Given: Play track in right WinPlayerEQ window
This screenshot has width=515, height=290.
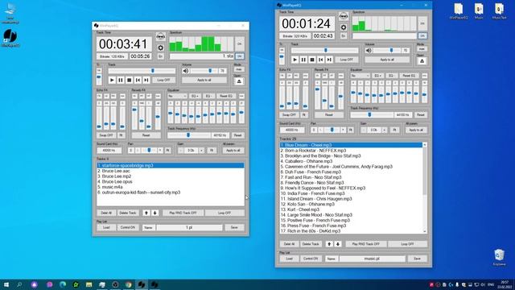Looking at the screenshot, I should tap(295, 60).
